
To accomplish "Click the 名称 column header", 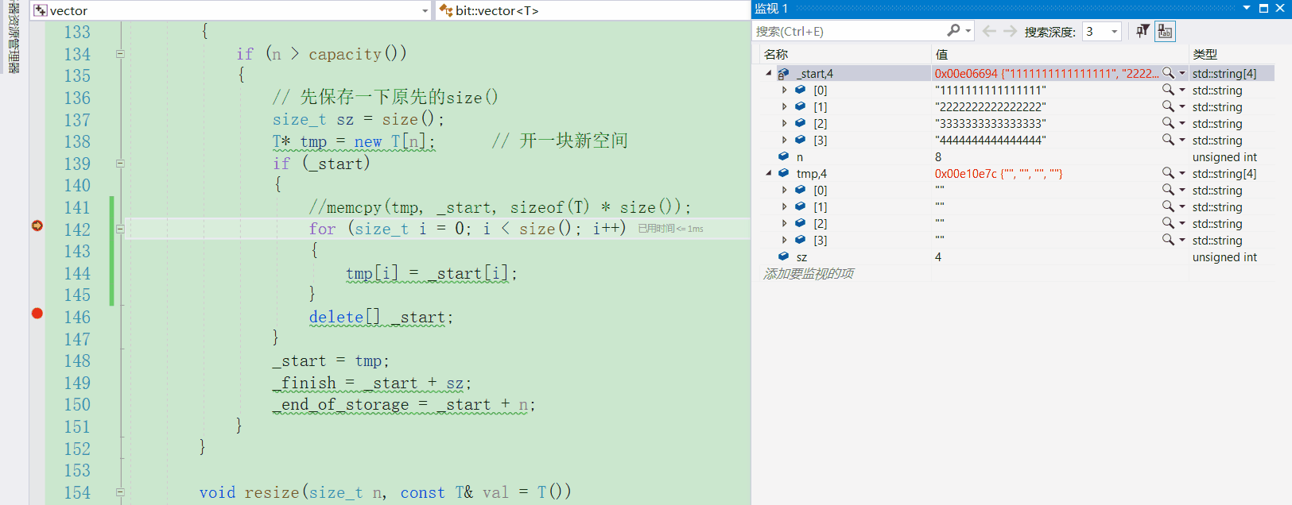I will 776,54.
